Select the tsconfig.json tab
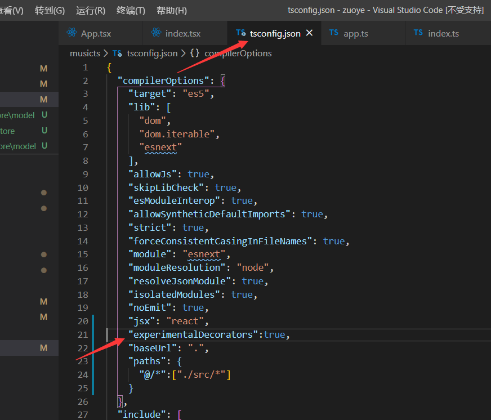 coord(274,33)
